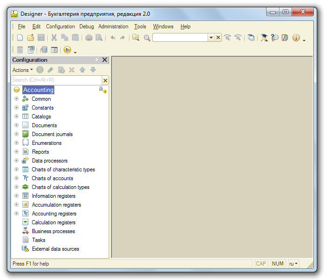
Task: Open the search text dropdown arrow
Action: coord(211,38)
